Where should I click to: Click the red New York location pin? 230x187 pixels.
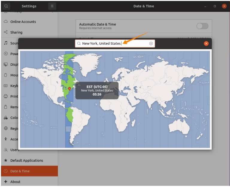(69, 88)
